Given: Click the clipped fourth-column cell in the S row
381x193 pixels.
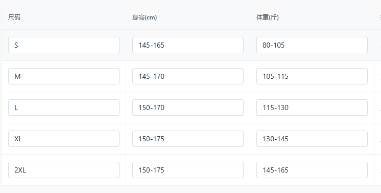Looking at the screenshot, I should [x=378, y=45].
